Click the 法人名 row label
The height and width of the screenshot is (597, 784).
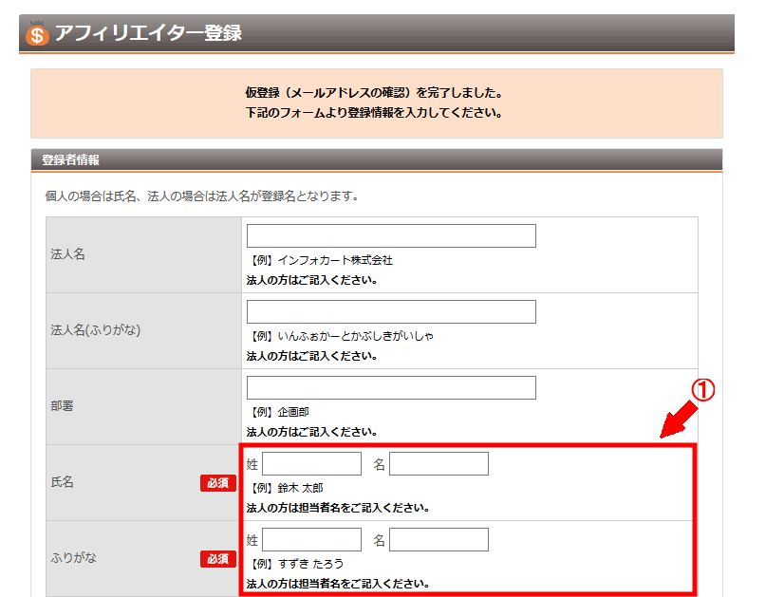pos(67,254)
